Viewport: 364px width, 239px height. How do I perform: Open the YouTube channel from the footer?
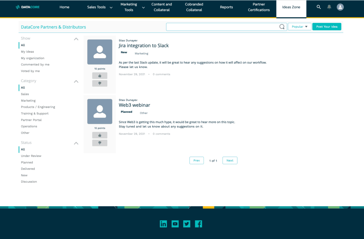[175, 224]
